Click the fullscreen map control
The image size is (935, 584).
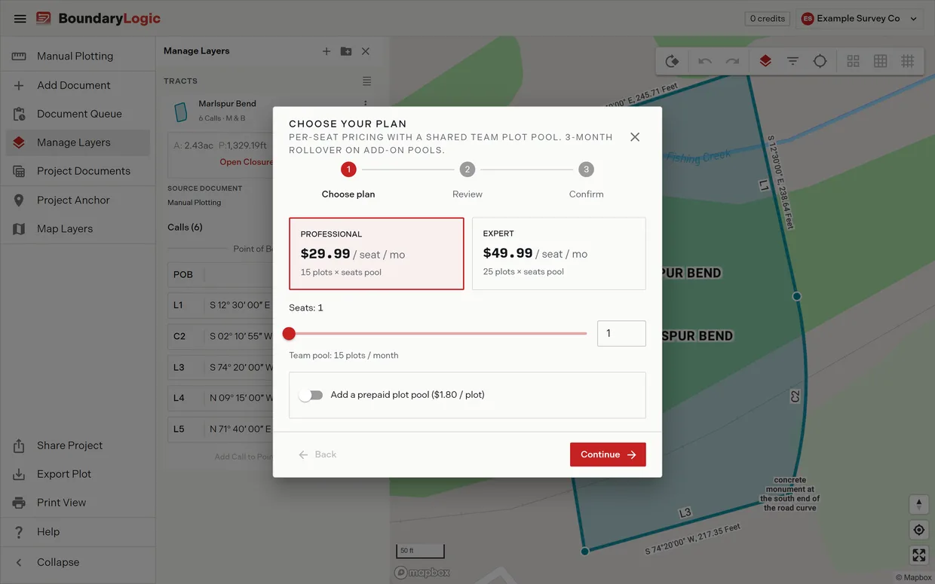click(918, 555)
